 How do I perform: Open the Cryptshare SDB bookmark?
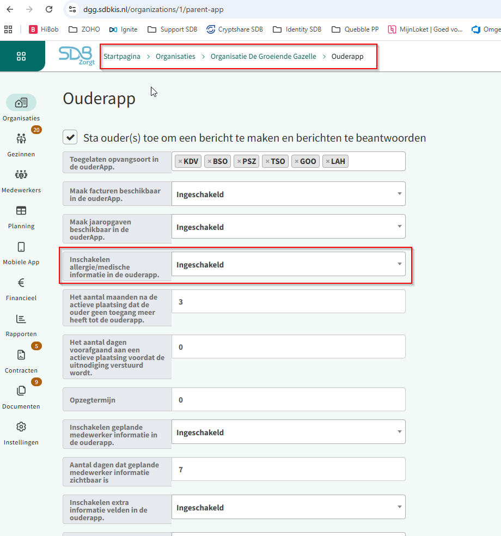(235, 29)
